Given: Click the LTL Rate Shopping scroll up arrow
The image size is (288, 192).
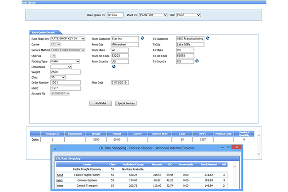Looking at the screenshot, I should point(235,167).
